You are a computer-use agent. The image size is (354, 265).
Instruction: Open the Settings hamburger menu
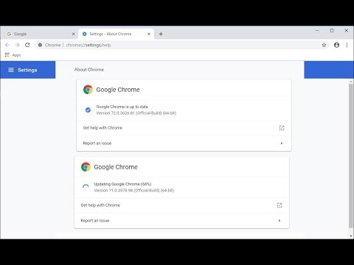[11, 70]
